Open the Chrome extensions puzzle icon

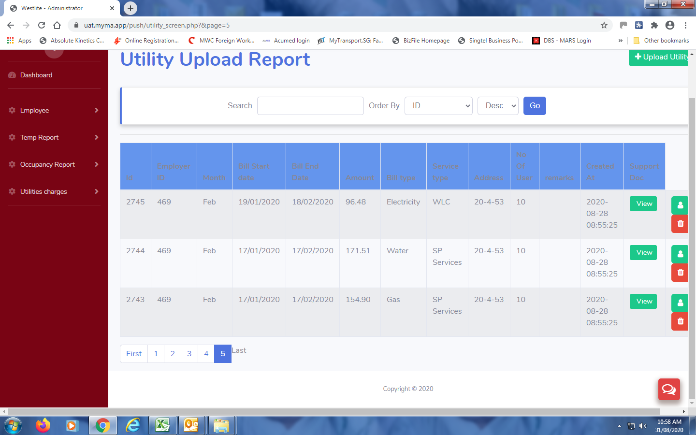pos(654,25)
